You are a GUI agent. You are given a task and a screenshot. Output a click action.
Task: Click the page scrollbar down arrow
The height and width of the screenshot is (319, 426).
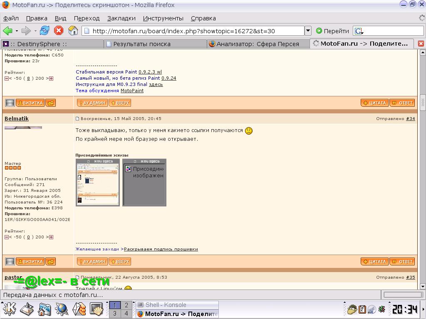tap(423, 286)
